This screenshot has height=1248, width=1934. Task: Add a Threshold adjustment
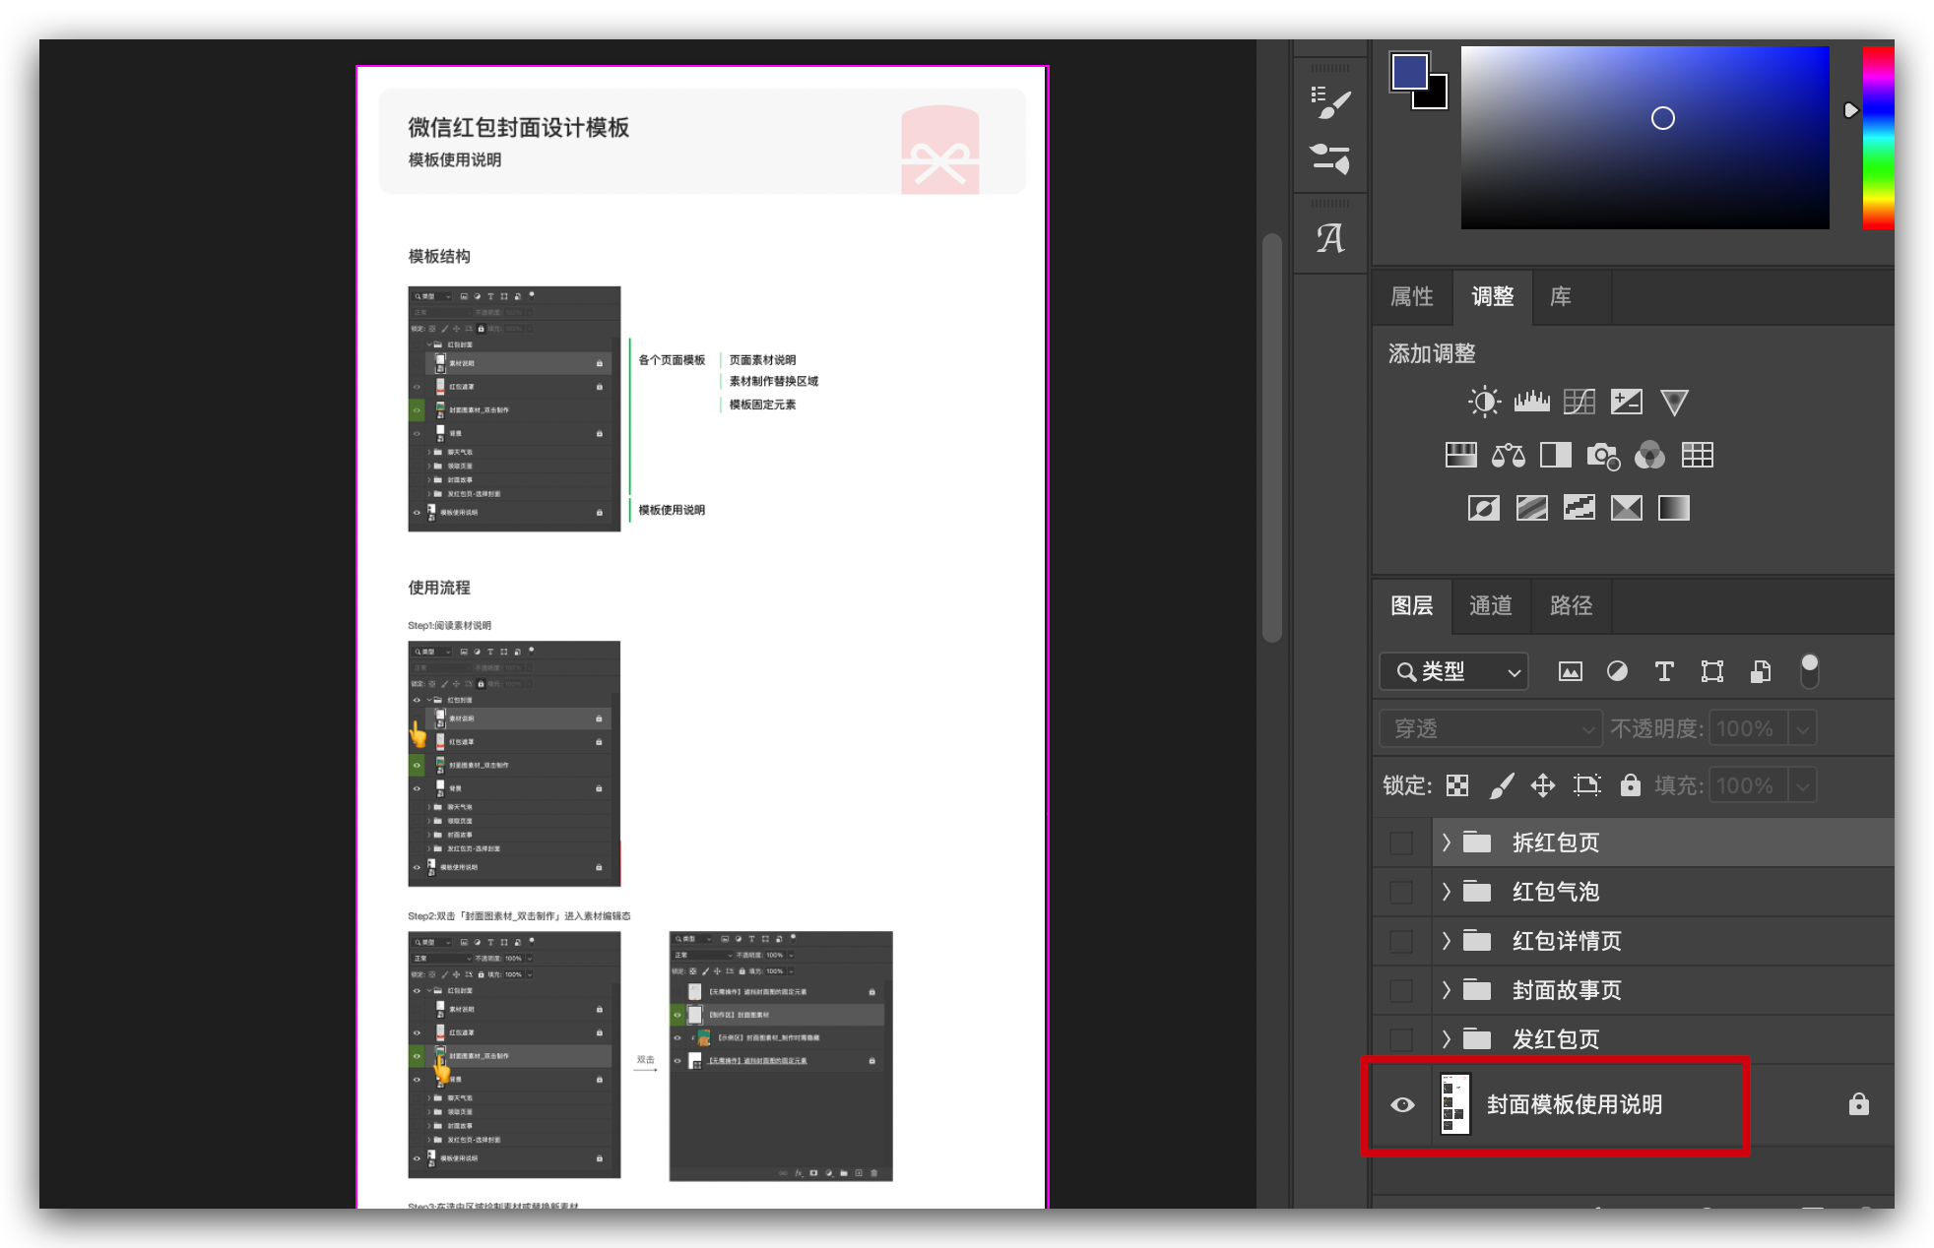1579,508
